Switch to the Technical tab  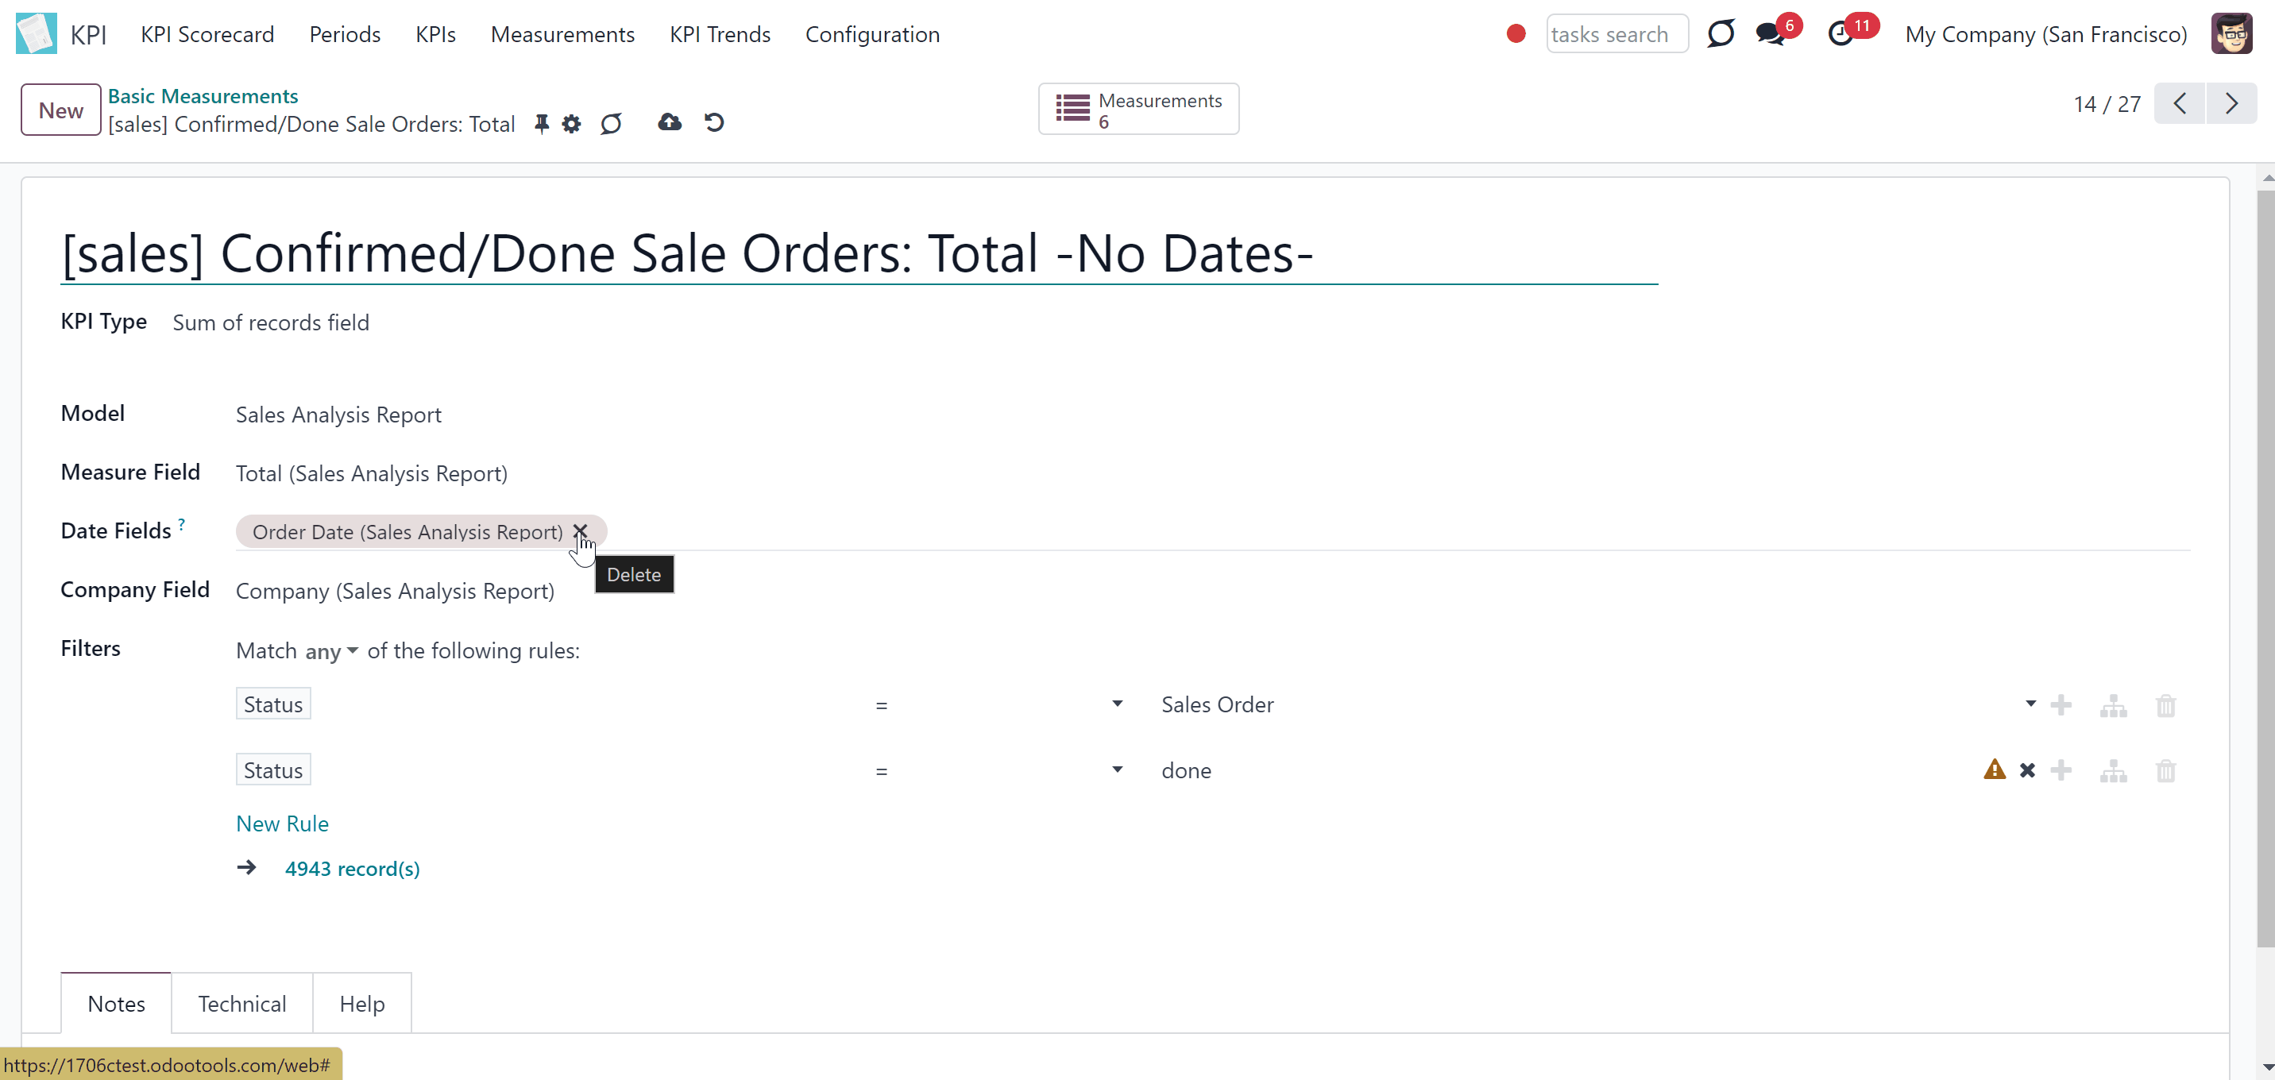[x=242, y=1004]
